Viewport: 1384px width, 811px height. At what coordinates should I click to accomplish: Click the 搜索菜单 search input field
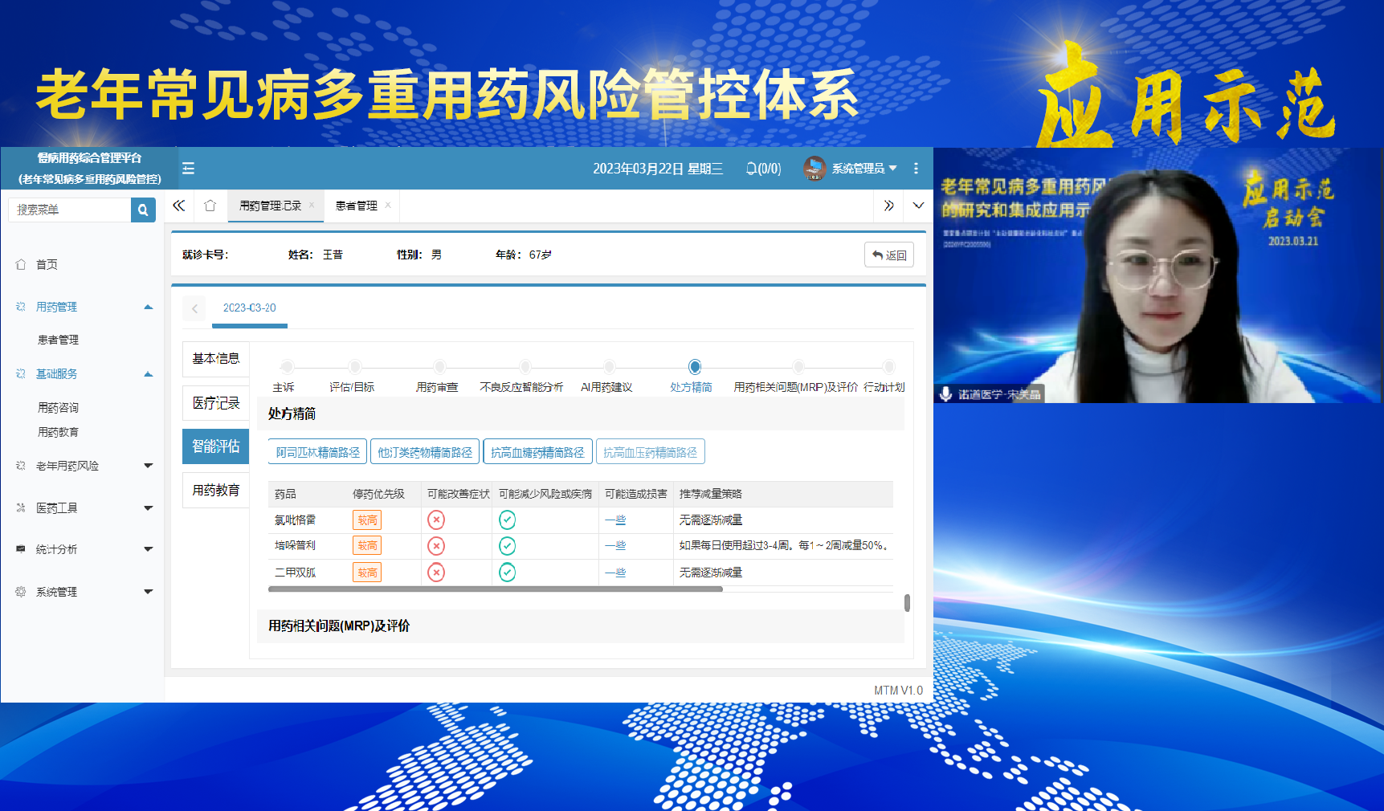click(x=70, y=210)
